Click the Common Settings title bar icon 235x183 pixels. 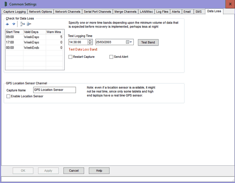click(5, 4)
